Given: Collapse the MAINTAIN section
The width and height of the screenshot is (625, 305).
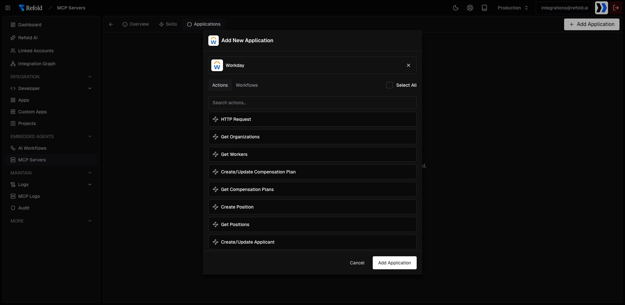Looking at the screenshot, I should (90, 173).
